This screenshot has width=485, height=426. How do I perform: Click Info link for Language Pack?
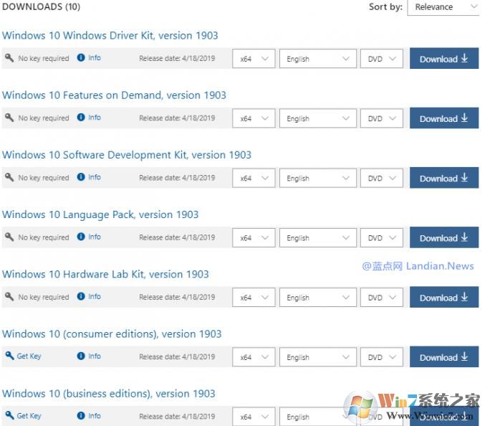[x=95, y=237]
